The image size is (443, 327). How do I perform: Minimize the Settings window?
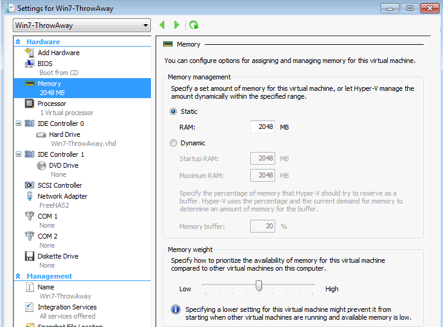point(390,8)
